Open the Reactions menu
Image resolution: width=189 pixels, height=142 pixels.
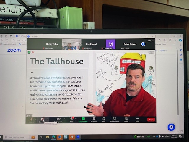(x=94, y=120)
